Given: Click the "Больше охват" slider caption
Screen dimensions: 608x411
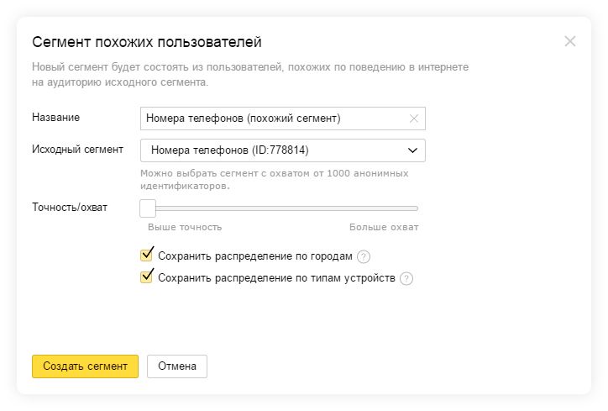Looking at the screenshot, I should [384, 227].
